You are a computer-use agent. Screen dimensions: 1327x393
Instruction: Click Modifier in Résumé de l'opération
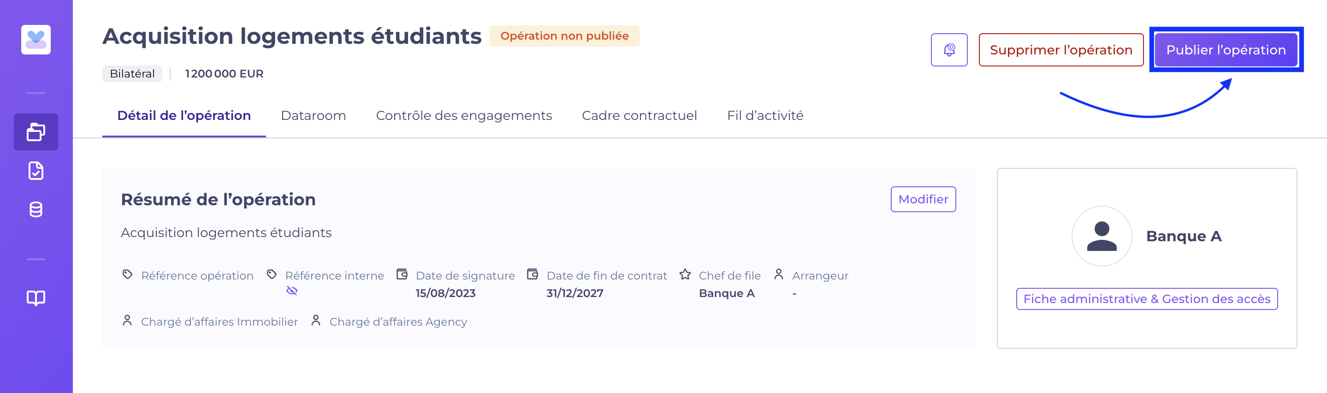coord(923,199)
